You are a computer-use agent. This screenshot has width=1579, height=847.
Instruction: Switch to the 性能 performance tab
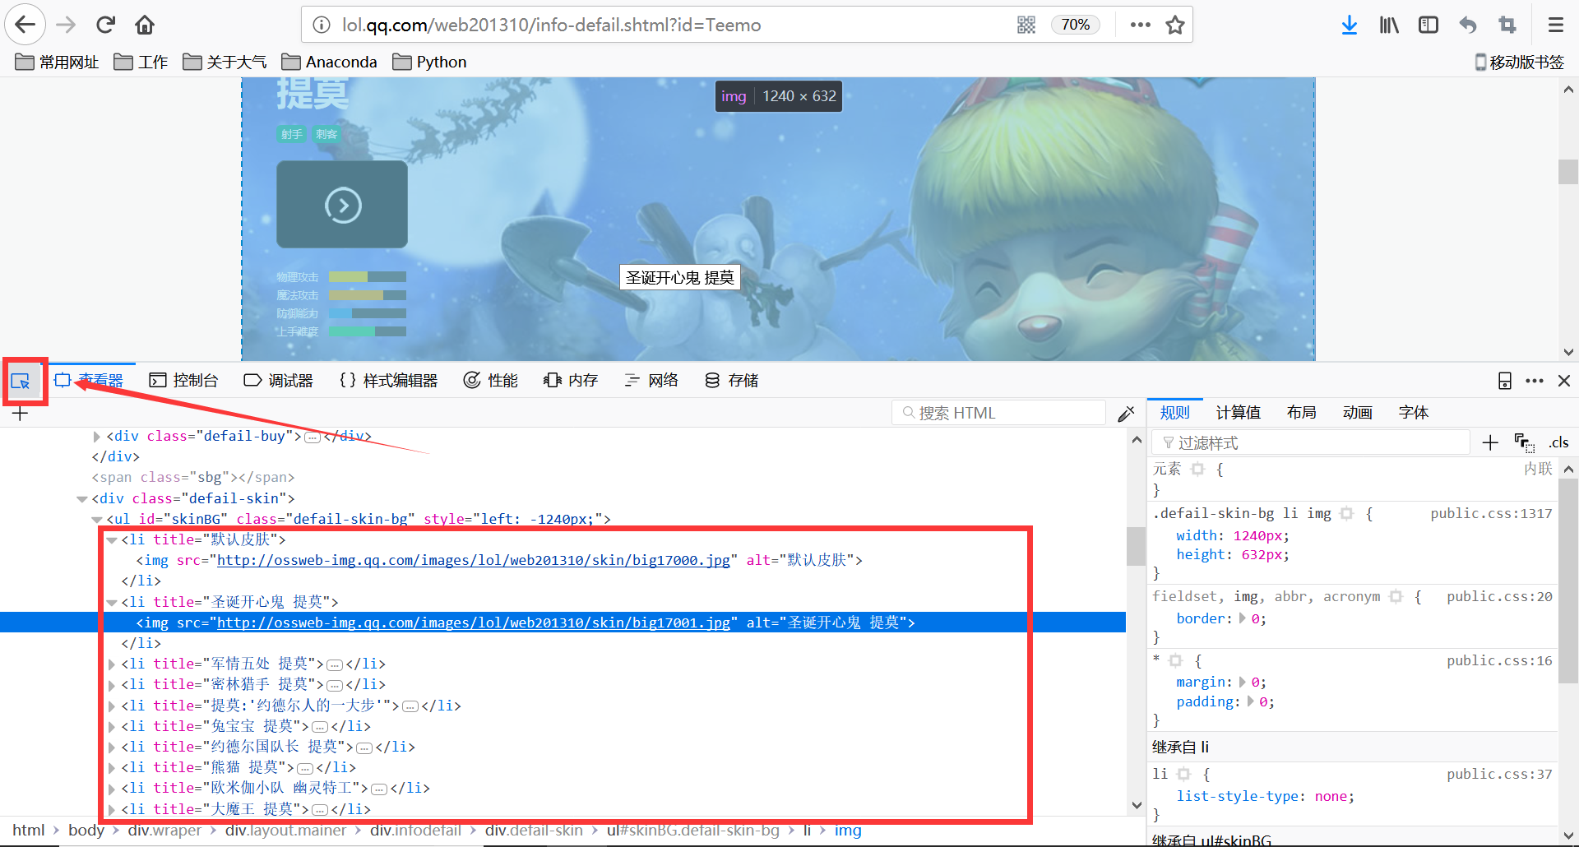[491, 380]
